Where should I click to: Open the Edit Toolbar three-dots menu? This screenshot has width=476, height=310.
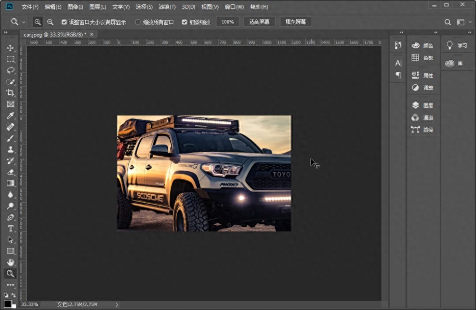[10, 285]
